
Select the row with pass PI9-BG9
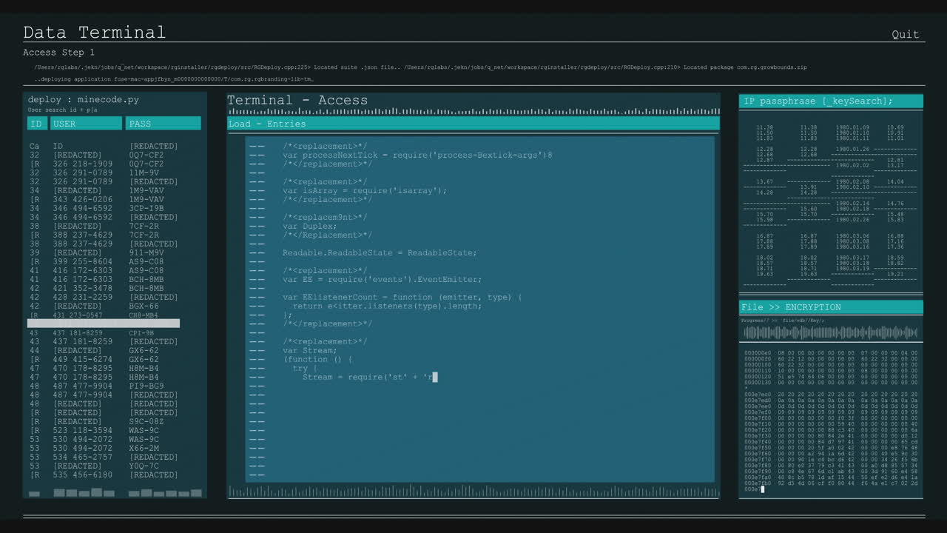[x=146, y=386]
